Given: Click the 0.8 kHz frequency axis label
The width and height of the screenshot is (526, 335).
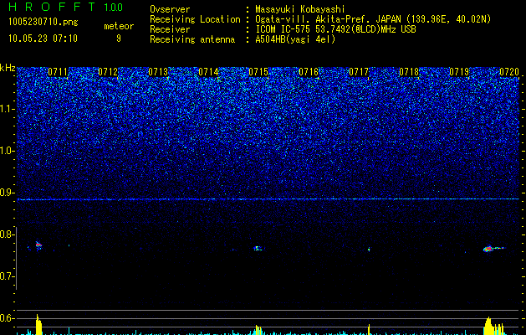Looking at the screenshot, I should click(x=8, y=234).
